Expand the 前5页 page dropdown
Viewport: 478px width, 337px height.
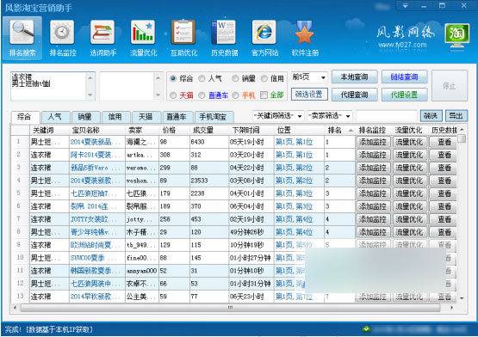pyautogui.click(x=309, y=77)
